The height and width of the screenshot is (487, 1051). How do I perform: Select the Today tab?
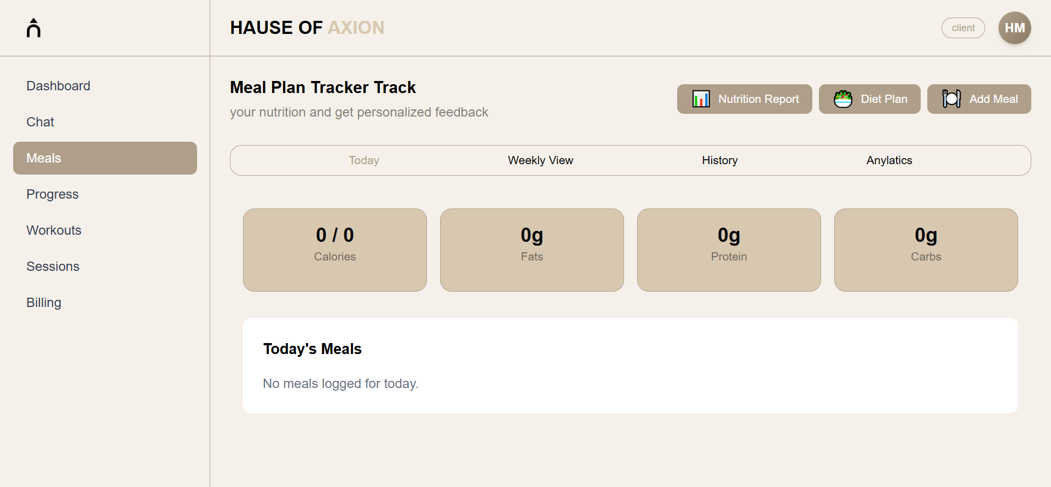click(364, 160)
